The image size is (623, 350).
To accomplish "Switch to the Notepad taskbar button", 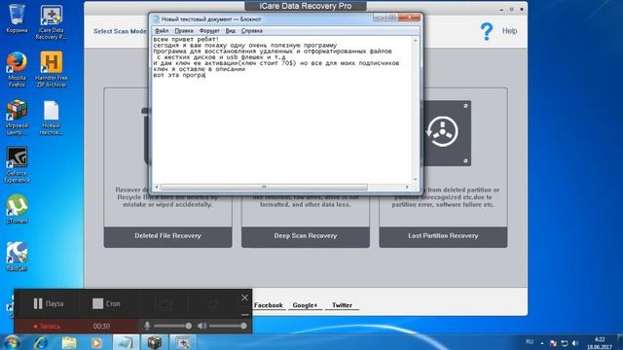I will (126, 342).
